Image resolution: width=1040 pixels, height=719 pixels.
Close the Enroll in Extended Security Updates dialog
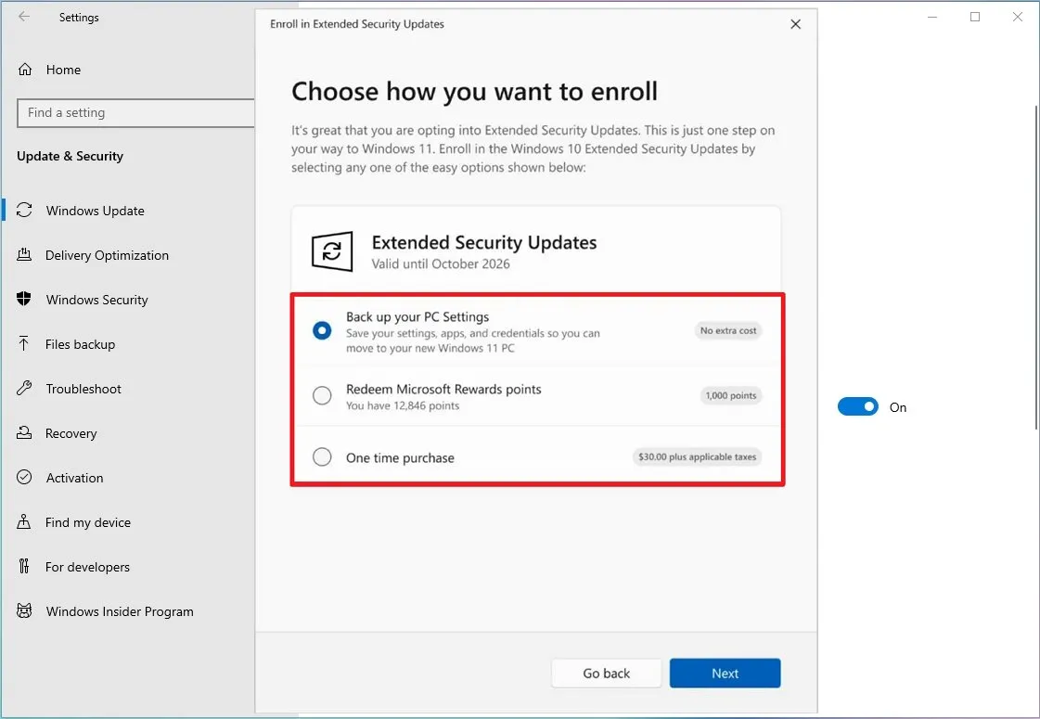point(795,24)
